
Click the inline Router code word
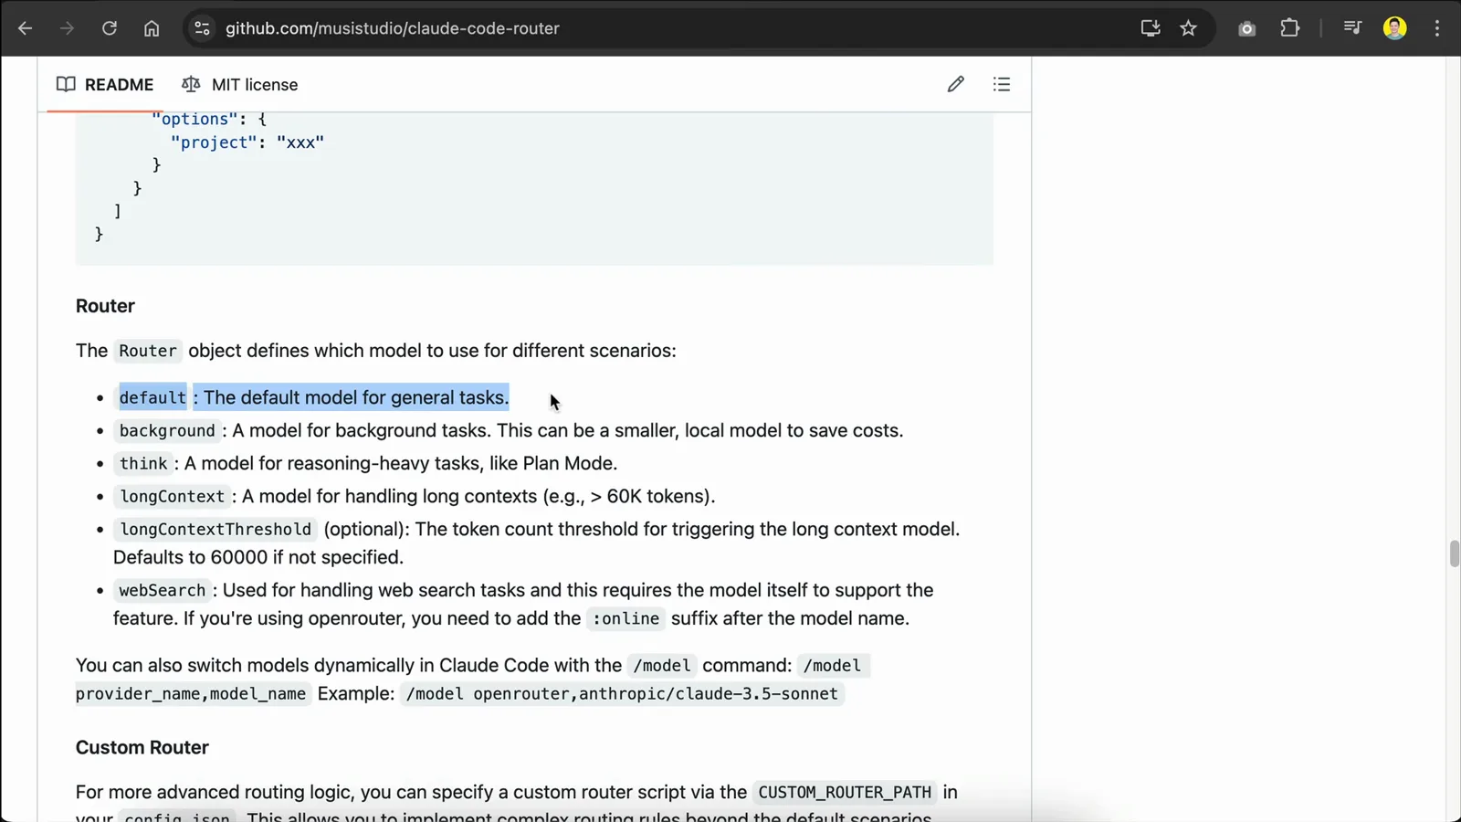coord(148,351)
